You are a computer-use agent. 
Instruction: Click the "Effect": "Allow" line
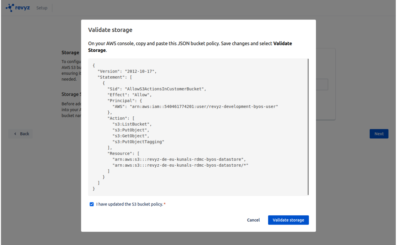(x=130, y=95)
